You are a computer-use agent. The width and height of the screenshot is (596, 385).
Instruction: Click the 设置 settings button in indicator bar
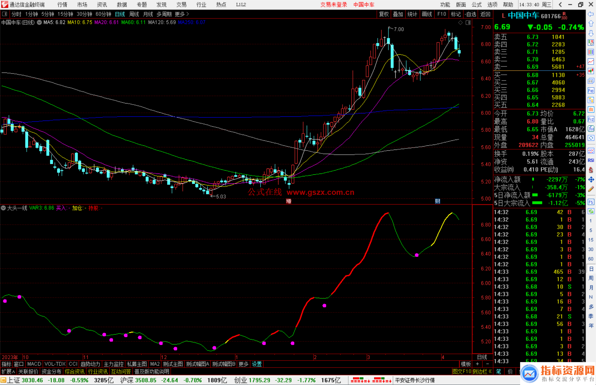(257, 364)
